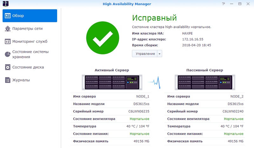Click passive server memory 49156 МБ
The width and height of the screenshot is (254, 148).
[x=236, y=141]
